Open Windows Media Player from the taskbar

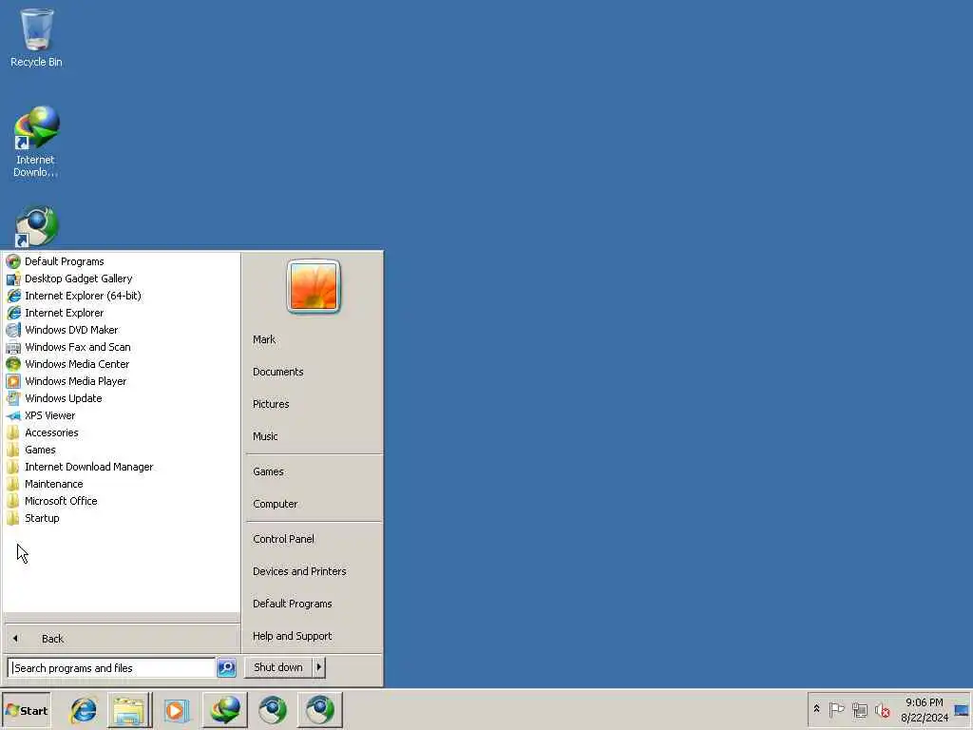point(176,710)
